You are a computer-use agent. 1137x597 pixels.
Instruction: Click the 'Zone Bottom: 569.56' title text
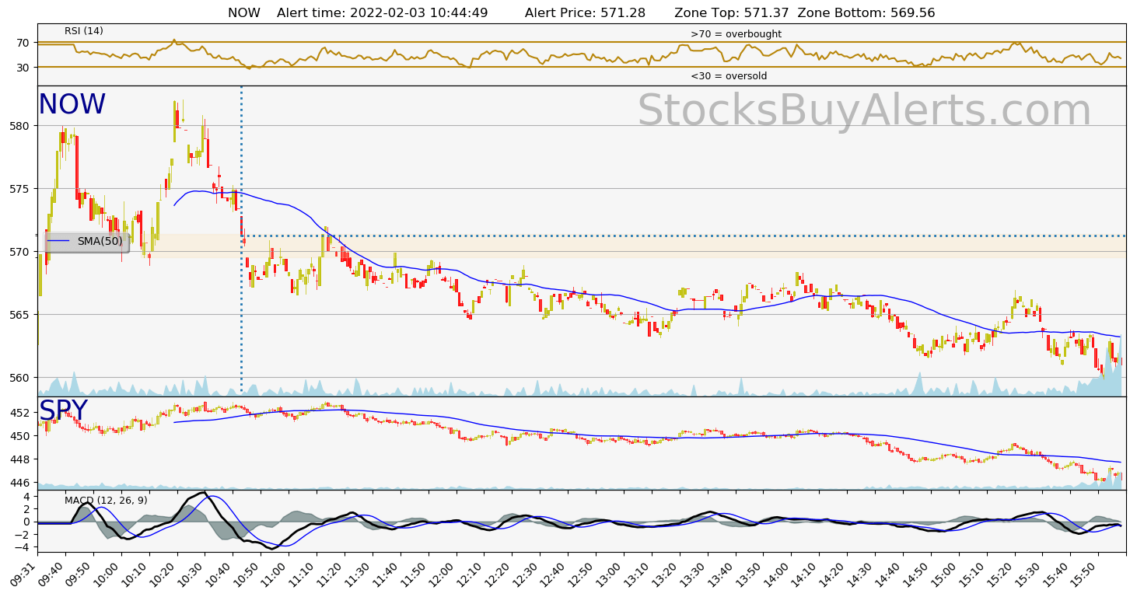866,13
